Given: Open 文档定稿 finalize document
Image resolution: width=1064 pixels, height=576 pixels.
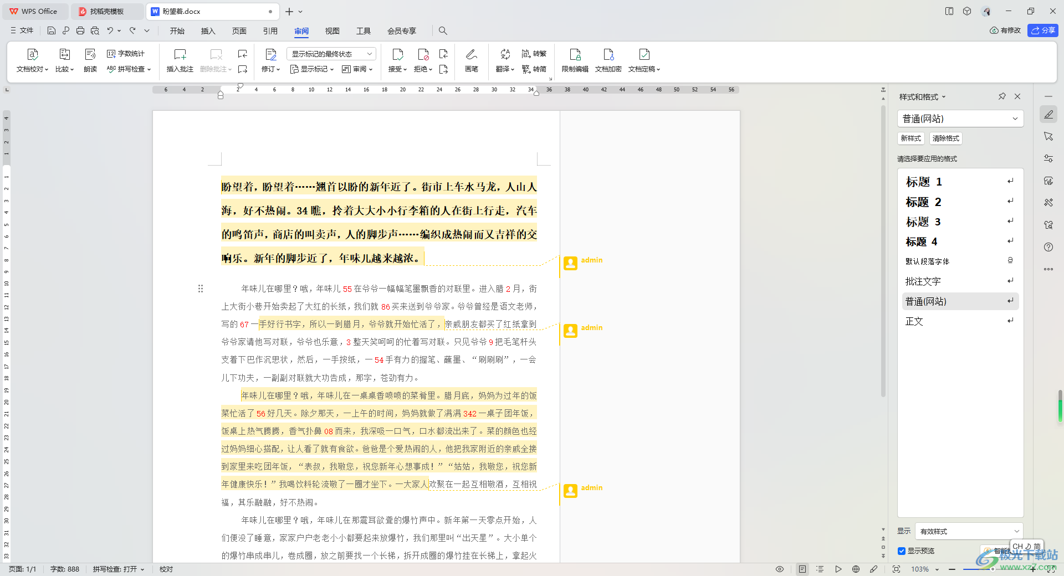Looking at the screenshot, I should (644, 61).
